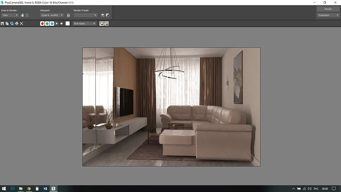Viewport: 341px width, 192px height.
Task: Switch the РУС input language
Action: click(316, 189)
